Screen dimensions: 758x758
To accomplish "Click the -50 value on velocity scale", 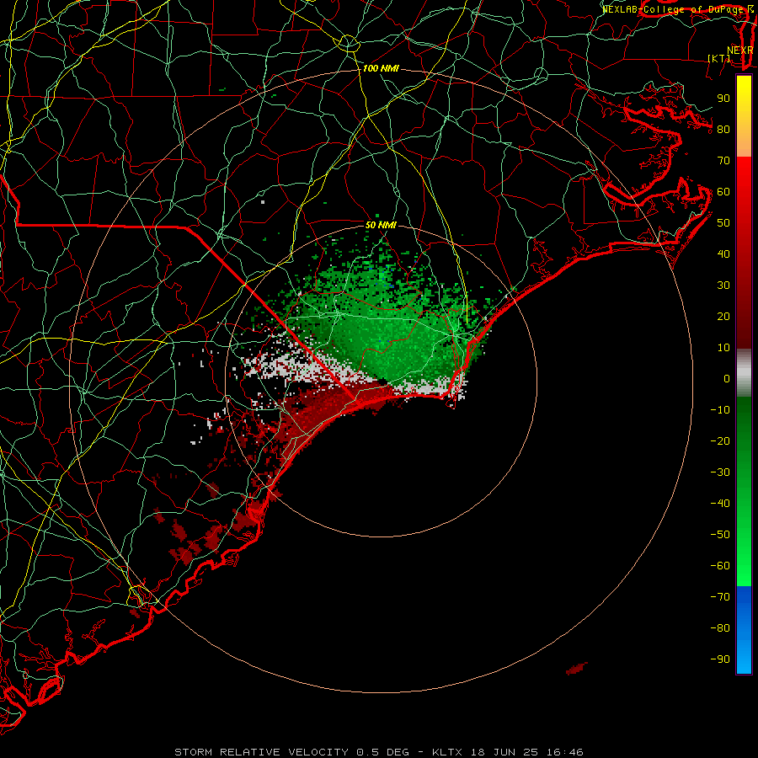I will tap(720, 535).
